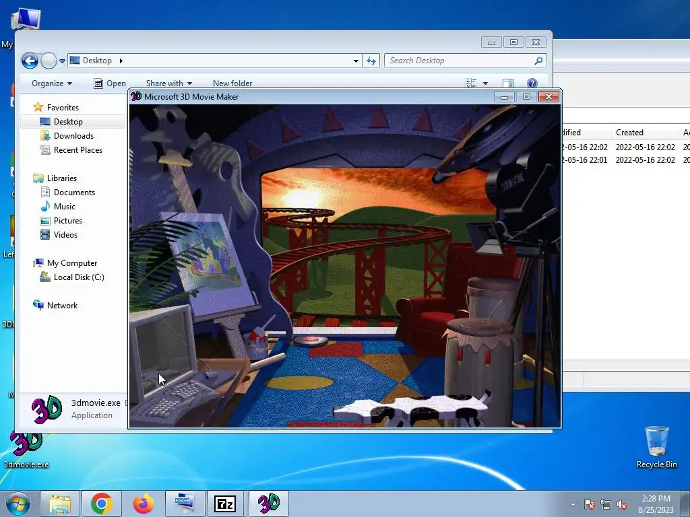The width and height of the screenshot is (690, 517).
Task: Open the Share with menu
Action: (x=169, y=83)
